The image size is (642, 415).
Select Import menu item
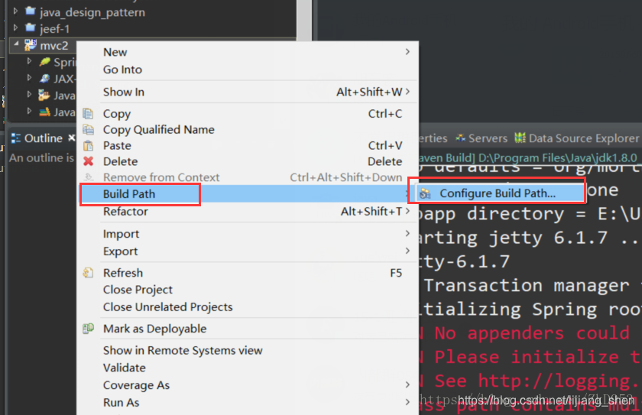pyautogui.click(x=248, y=234)
